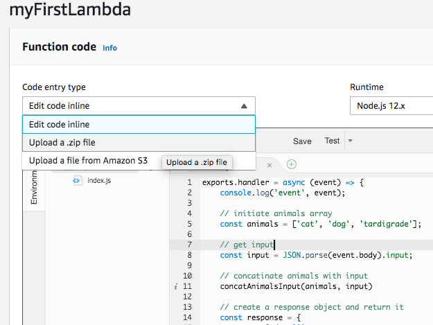Click the Test button
Viewport: 433px width, 325px height.
[332, 141]
